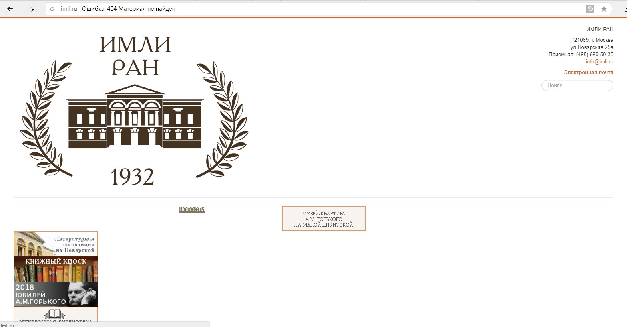Open 2018 Юбилей А.М. Горького banner

tap(56, 294)
